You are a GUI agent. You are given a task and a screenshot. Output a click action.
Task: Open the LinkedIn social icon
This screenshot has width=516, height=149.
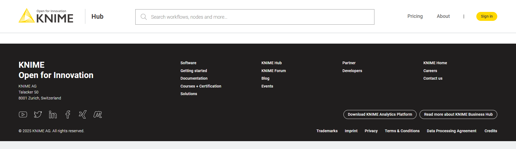click(x=53, y=115)
